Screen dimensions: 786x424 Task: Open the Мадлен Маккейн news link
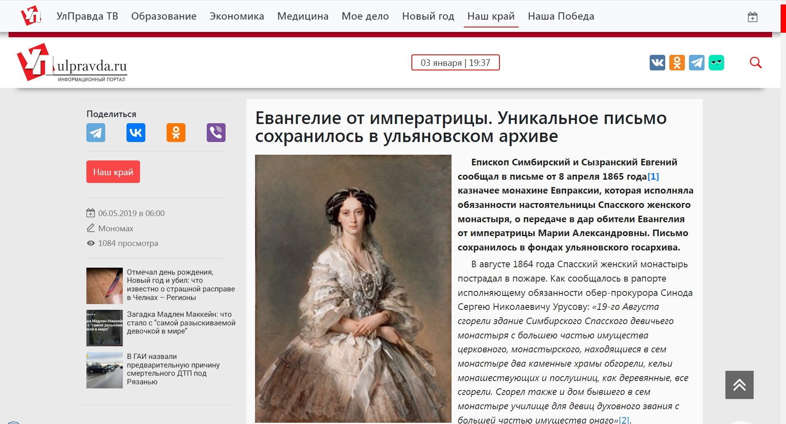click(x=181, y=323)
